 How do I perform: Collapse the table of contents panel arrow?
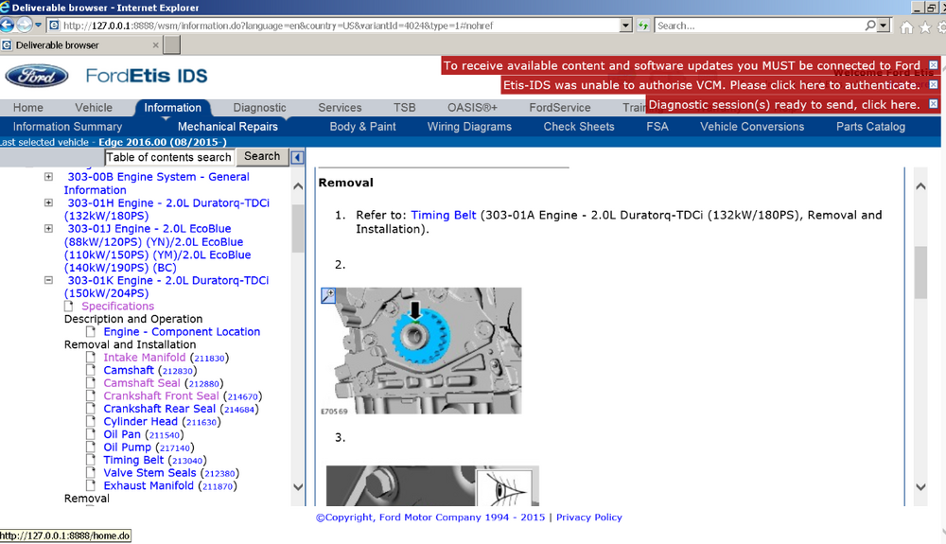[x=297, y=157]
